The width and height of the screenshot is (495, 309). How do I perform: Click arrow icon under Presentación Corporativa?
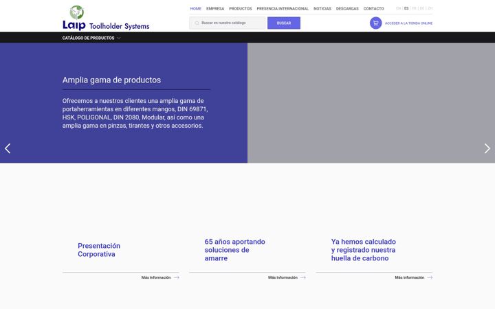177,277
